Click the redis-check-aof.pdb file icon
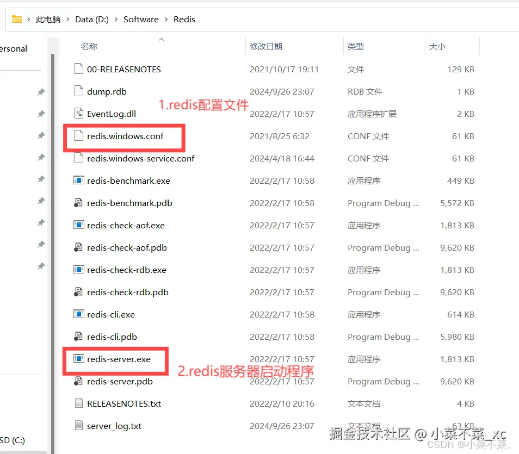This screenshot has width=519, height=454. pos(78,247)
